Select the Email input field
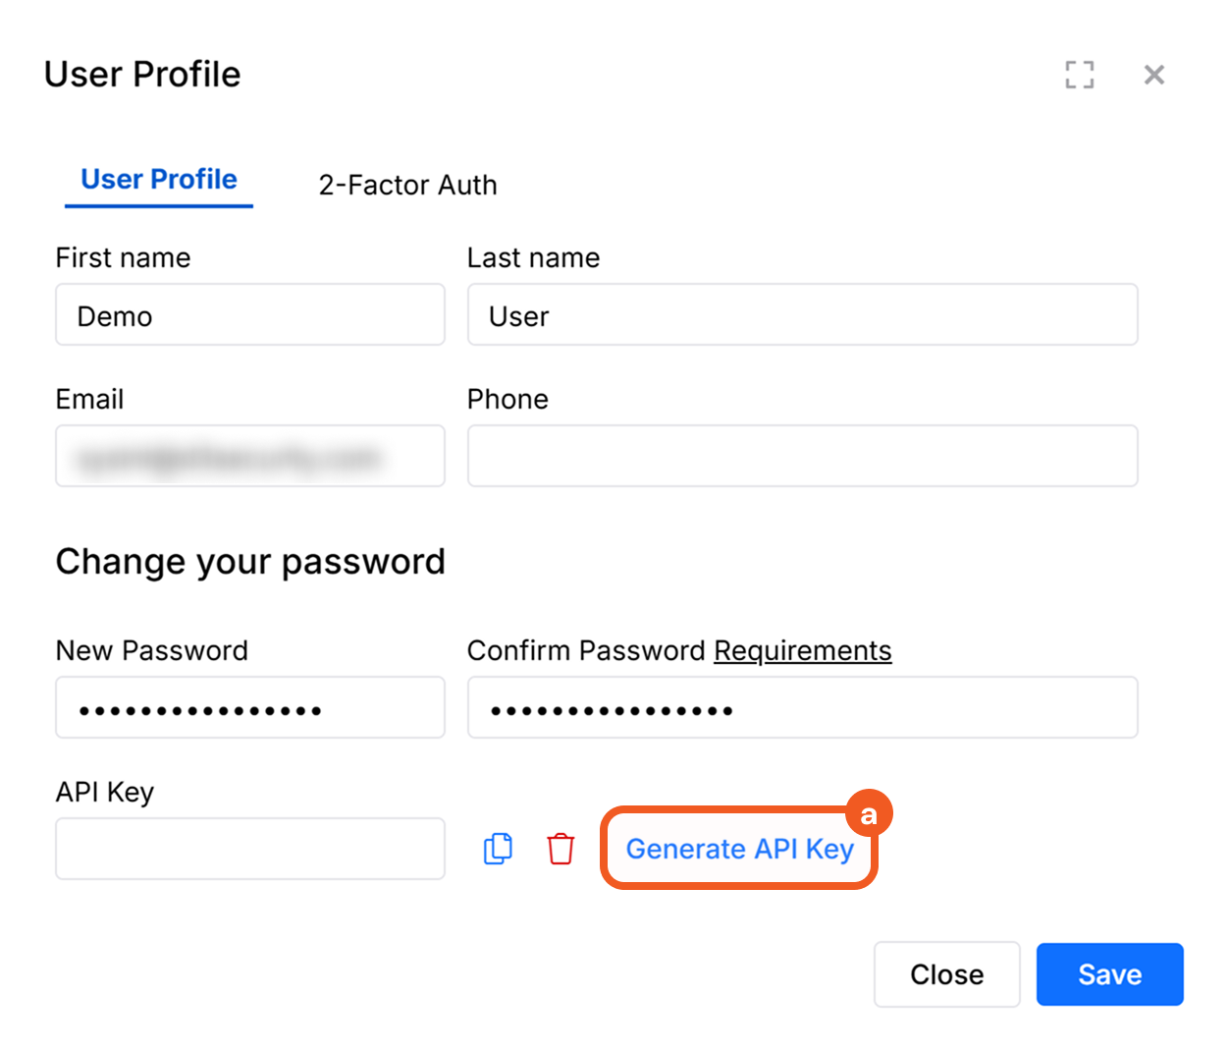The image size is (1229, 1053). point(250,457)
